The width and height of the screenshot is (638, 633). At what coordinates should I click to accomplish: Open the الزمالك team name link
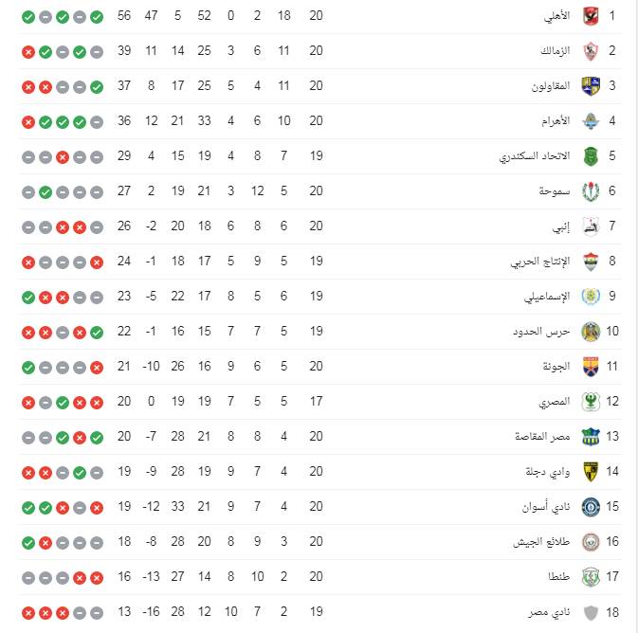click(x=555, y=51)
